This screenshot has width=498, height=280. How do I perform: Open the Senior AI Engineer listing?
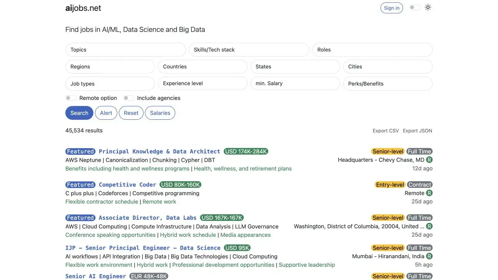(96, 276)
